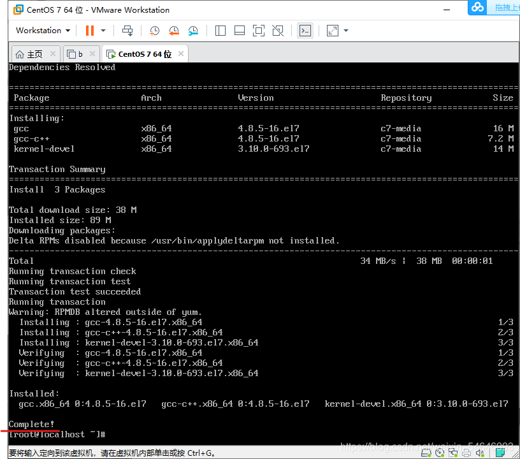This screenshot has height=459, width=520.
Task: Click 'Dependencies Resolved' in the terminal
Action: pos(62,68)
